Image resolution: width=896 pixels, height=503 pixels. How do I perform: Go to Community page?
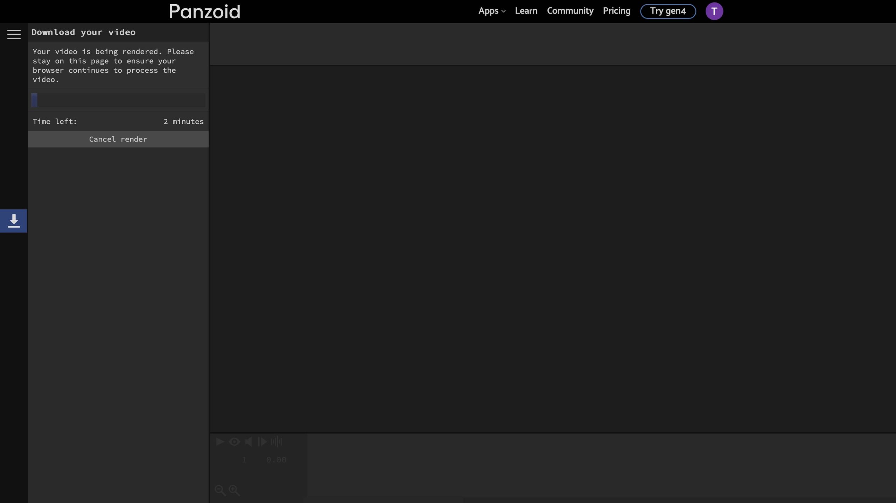[x=570, y=11]
